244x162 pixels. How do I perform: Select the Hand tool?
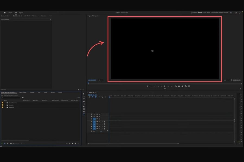[84, 112]
